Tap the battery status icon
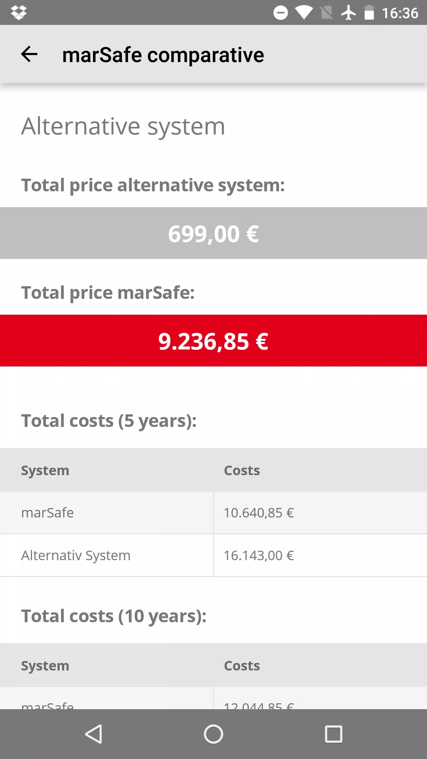Viewport: 427px width, 759px height. tap(369, 13)
